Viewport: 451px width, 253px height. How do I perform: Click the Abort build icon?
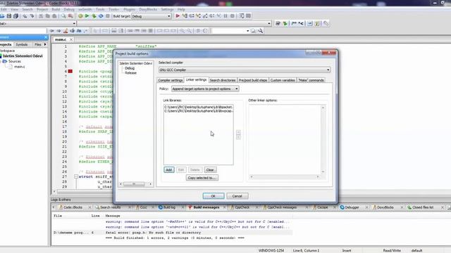pos(108,16)
